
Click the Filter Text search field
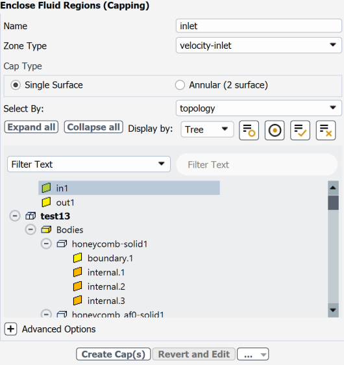(257, 164)
